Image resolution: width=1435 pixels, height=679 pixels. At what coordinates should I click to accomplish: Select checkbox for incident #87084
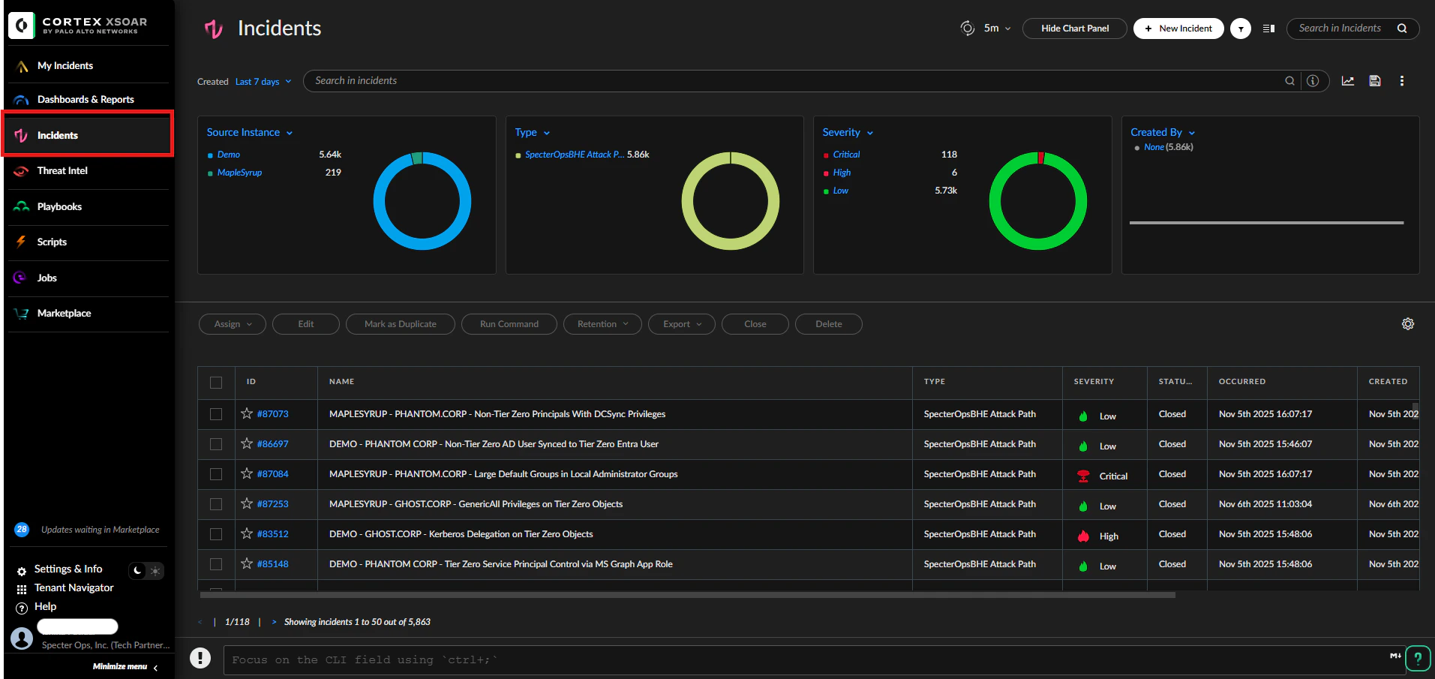tap(216, 474)
